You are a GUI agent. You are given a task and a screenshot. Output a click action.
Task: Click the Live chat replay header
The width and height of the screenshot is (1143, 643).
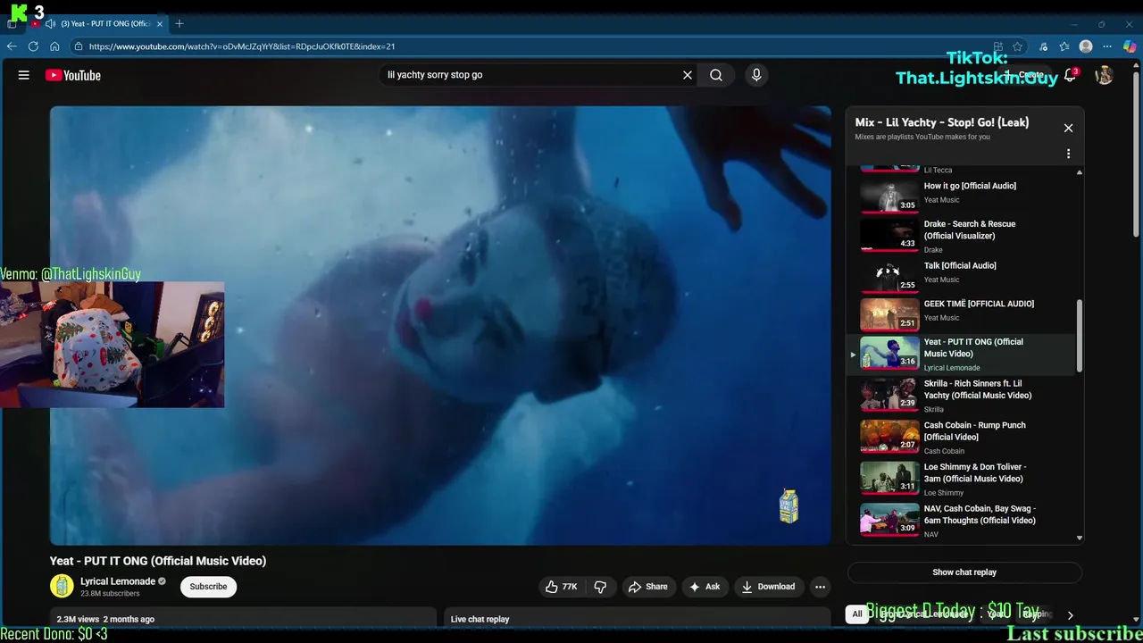coord(480,619)
